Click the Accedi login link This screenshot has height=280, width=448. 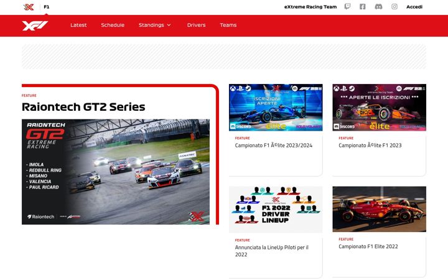coord(414,7)
